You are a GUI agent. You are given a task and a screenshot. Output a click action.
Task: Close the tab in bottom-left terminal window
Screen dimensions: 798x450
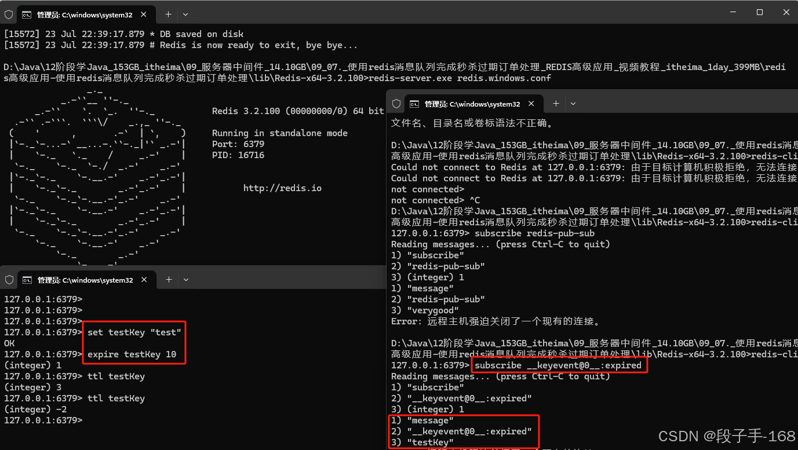pyautogui.click(x=144, y=280)
